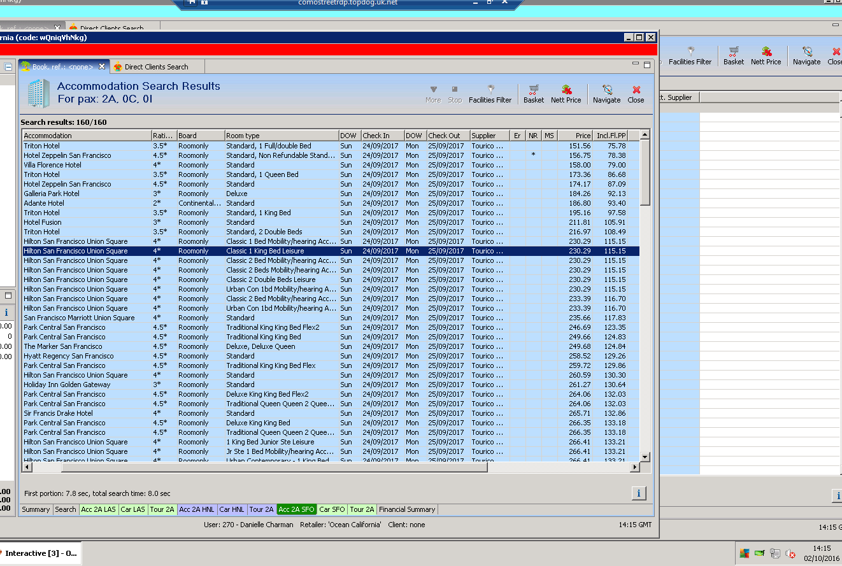Open the Car HNL tab
Viewport: 842px width, 566px height.
coord(232,509)
